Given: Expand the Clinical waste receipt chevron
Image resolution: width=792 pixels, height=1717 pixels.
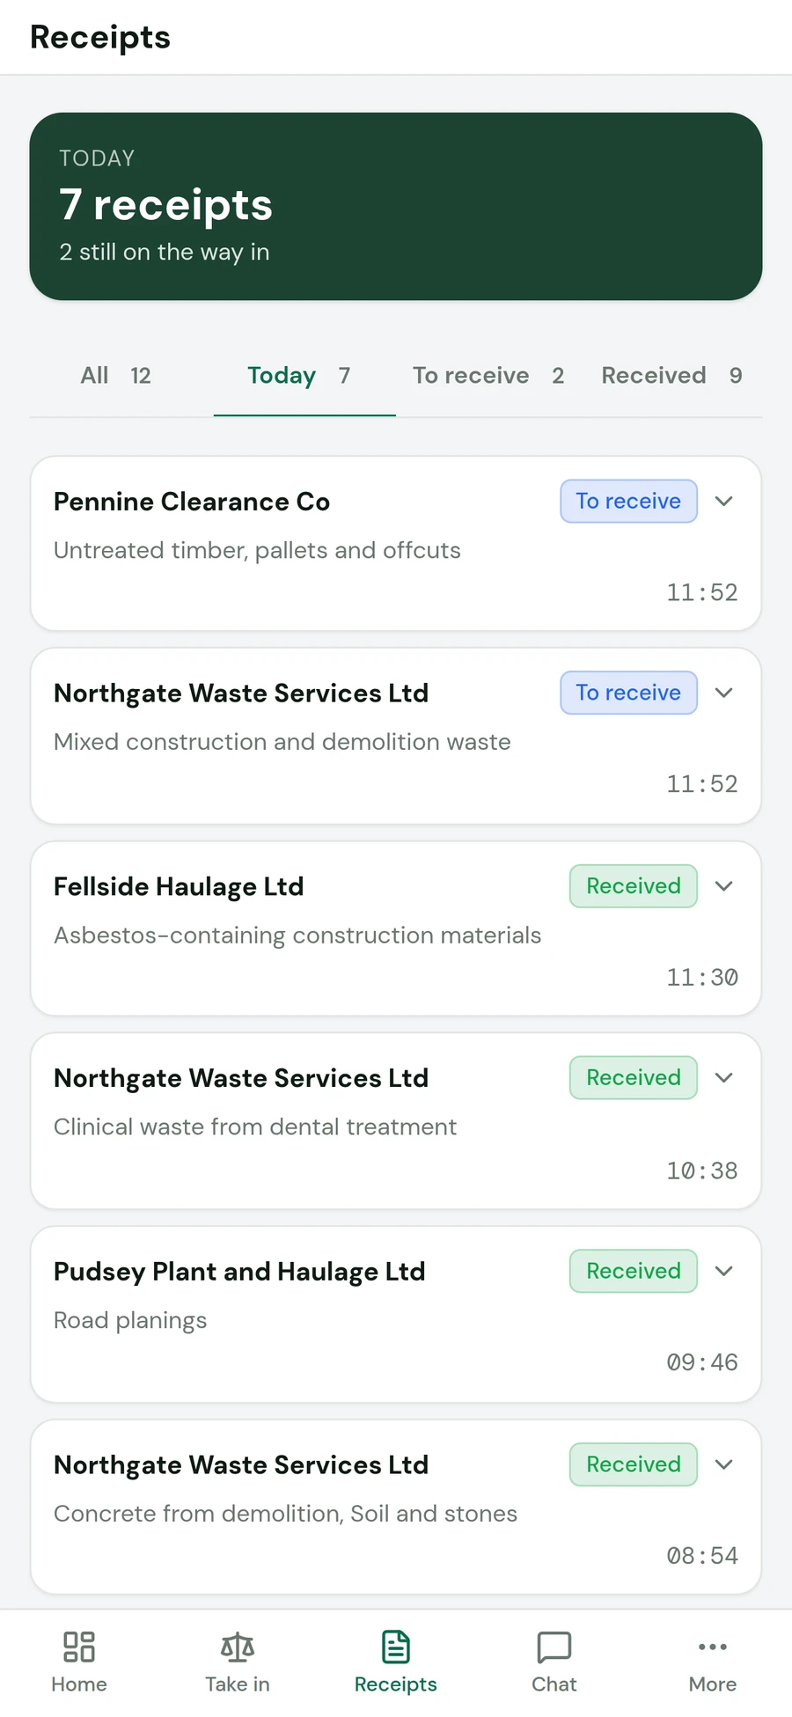Looking at the screenshot, I should 724,1078.
